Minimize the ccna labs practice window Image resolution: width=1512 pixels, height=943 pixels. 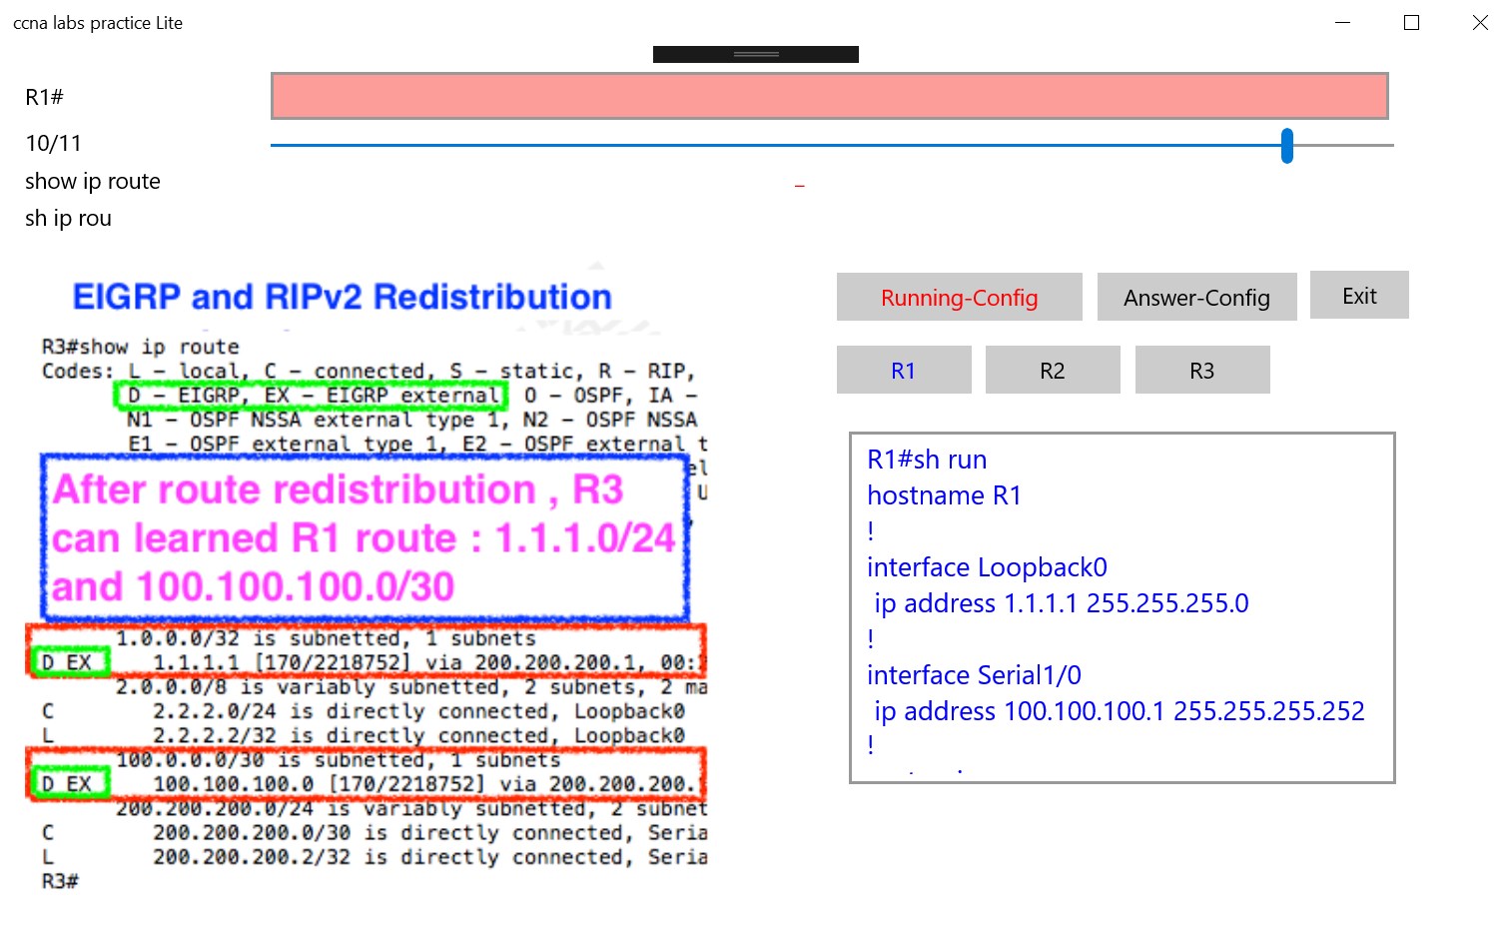coord(1342,22)
